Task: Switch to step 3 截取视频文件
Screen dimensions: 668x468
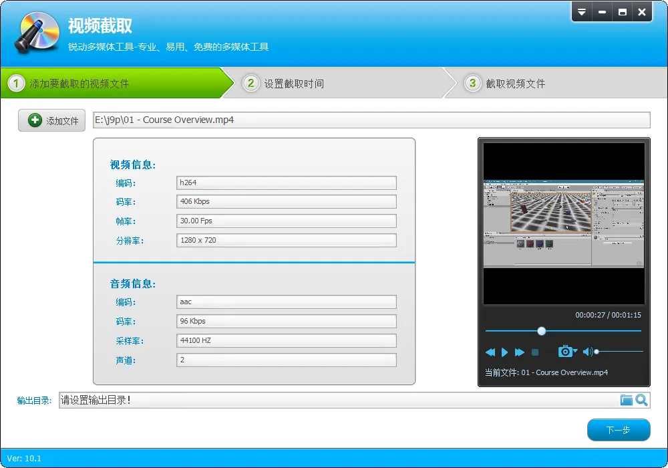Action: point(516,84)
